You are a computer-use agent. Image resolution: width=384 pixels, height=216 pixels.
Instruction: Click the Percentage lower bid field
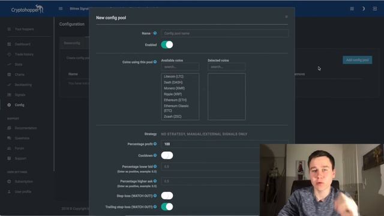(211, 167)
